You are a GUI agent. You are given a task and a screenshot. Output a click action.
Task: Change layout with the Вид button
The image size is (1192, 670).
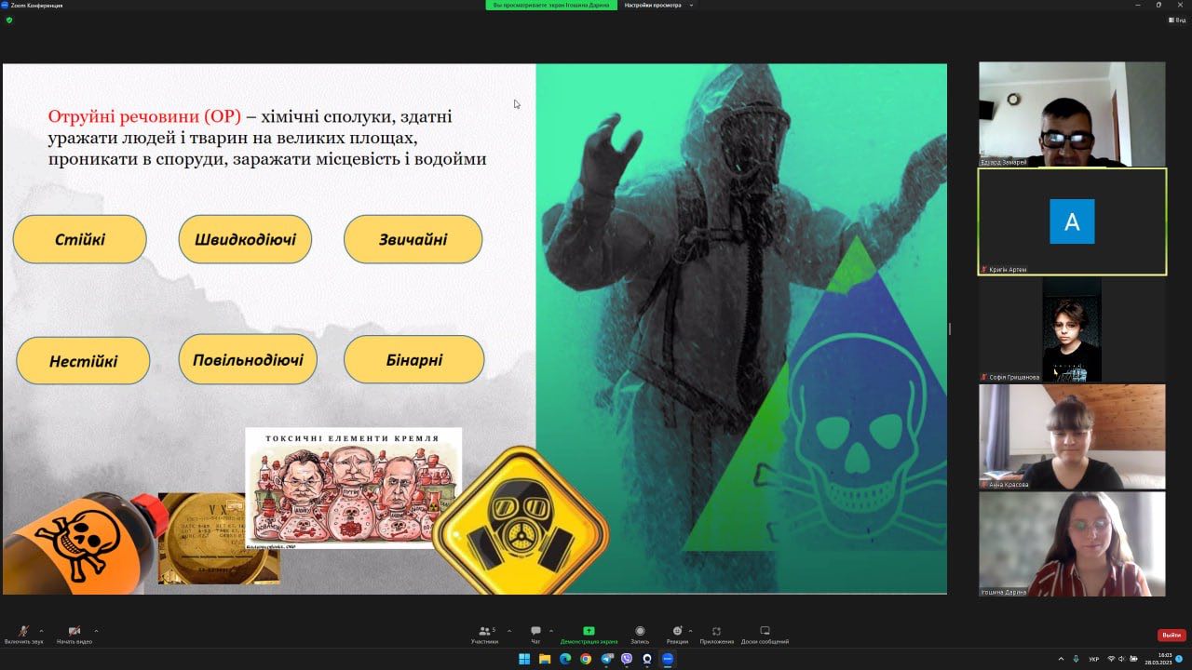1177,20
